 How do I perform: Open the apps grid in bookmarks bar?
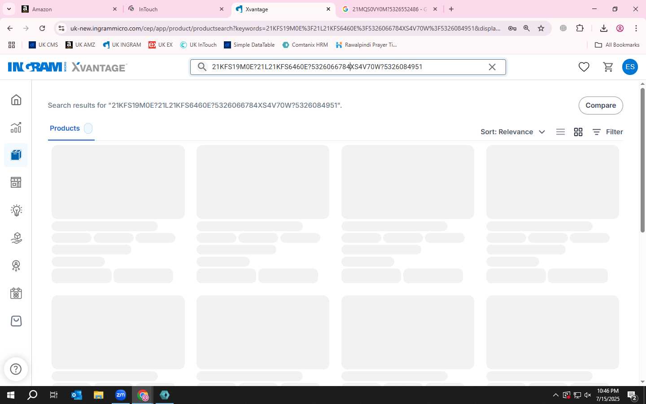coord(12,45)
